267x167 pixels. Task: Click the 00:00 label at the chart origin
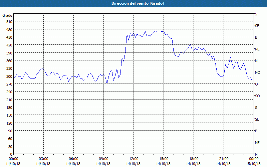(13, 159)
